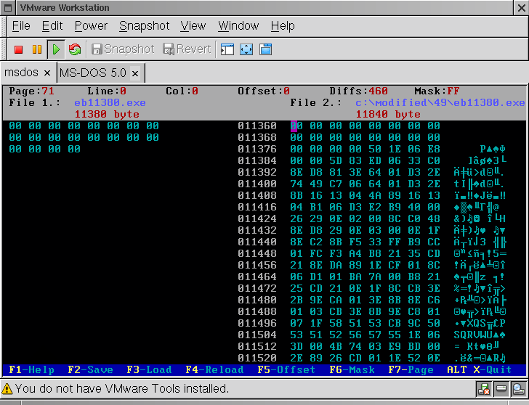Click offset label 011496
Screen dimensions: 529x405
pyautogui.click(x=257, y=324)
